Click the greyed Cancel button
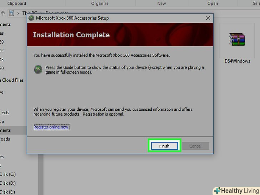Viewport: 260px width, 195px height. pos(195,146)
